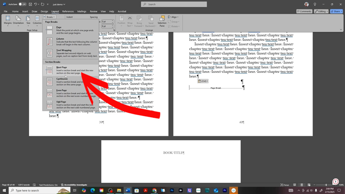Click the Word Search box
Image resolution: width=345 pixels, height=194 pixels.
coord(174,4)
